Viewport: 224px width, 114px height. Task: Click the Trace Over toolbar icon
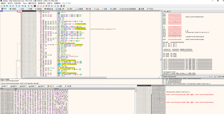tap(25, 6)
